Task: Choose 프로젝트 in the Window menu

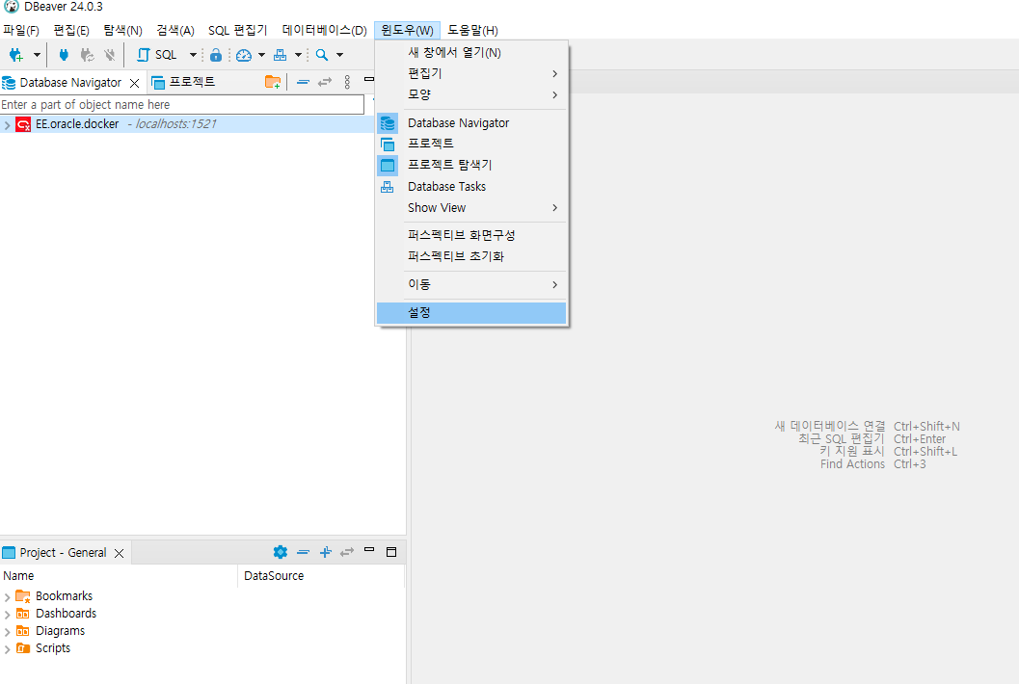Action: pyautogui.click(x=471, y=144)
